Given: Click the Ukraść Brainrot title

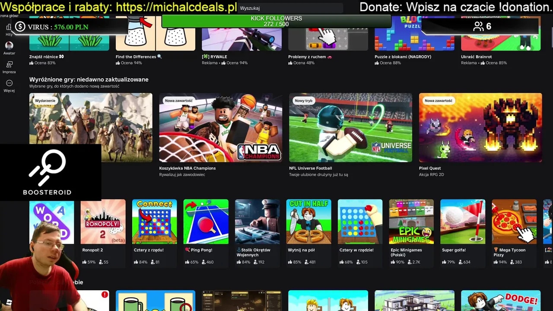Looking at the screenshot, I should (x=476, y=57).
